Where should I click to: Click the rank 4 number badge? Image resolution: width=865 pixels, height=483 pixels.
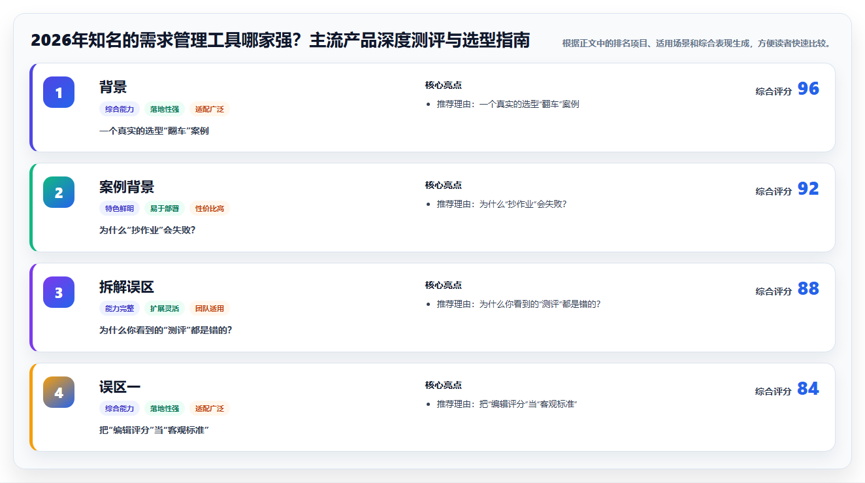[x=59, y=392]
